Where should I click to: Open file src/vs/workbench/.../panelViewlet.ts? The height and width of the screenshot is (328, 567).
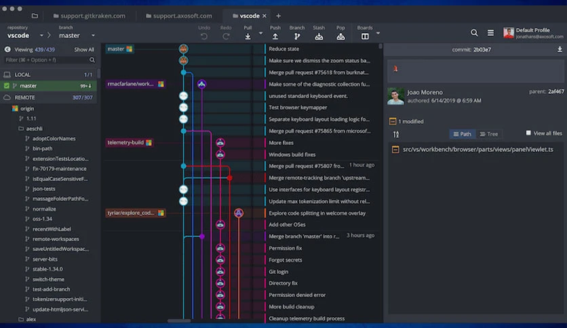[477, 149]
